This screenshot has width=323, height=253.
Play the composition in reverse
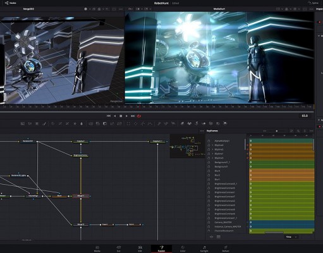click(x=115, y=116)
